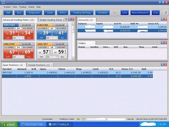Click the EUR/USD buy price 1.19 41
The width and height of the screenshot is (169, 127).
coord(60,33)
